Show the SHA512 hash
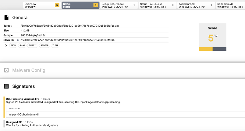245x131 pixels. [33, 45]
